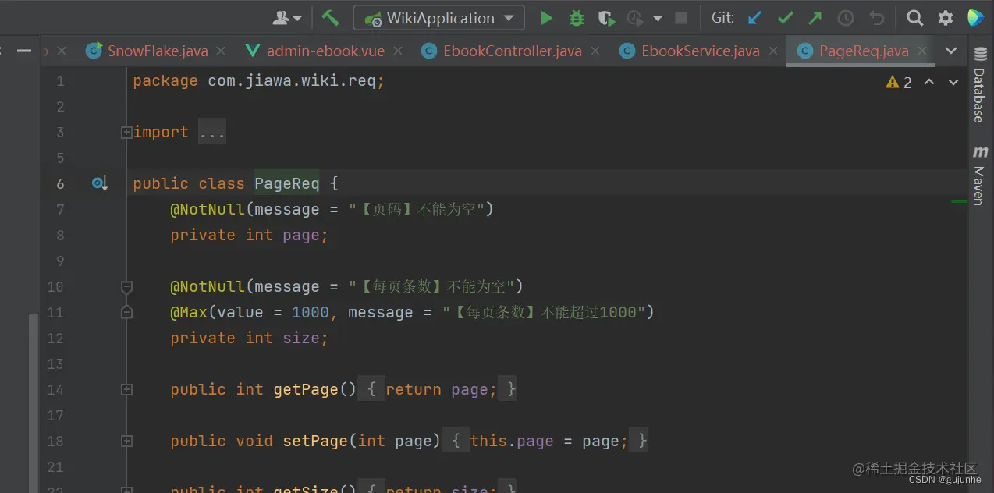The height and width of the screenshot is (493, 994).
Task: Click the Build project hammer icon
Action: click(x=330, y=17)
